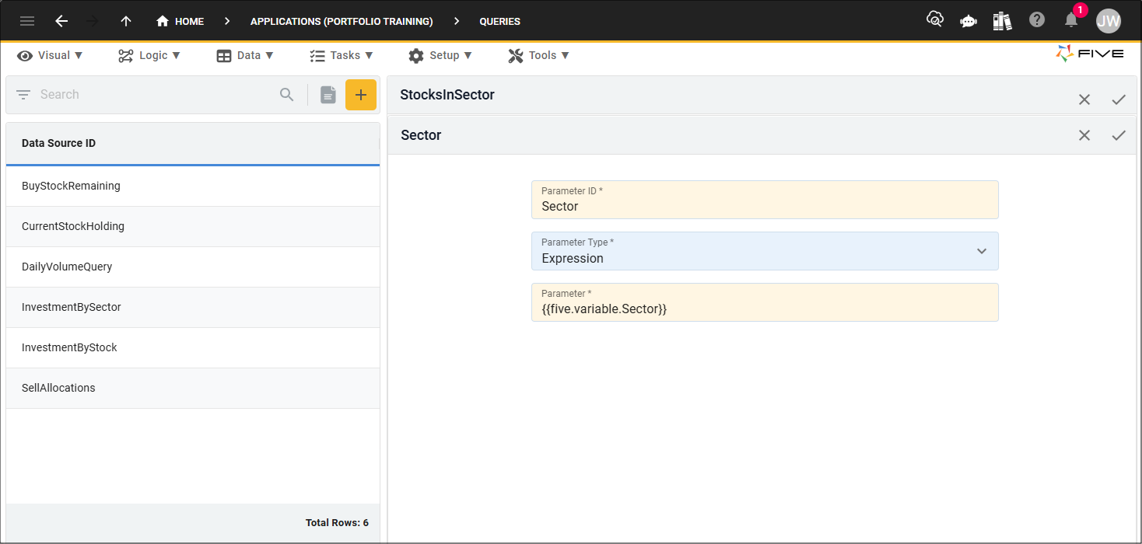The height and width of the screenshot is (544, 1142).
Task: Open the cloud search icon in header
Action: pos(935,20)
